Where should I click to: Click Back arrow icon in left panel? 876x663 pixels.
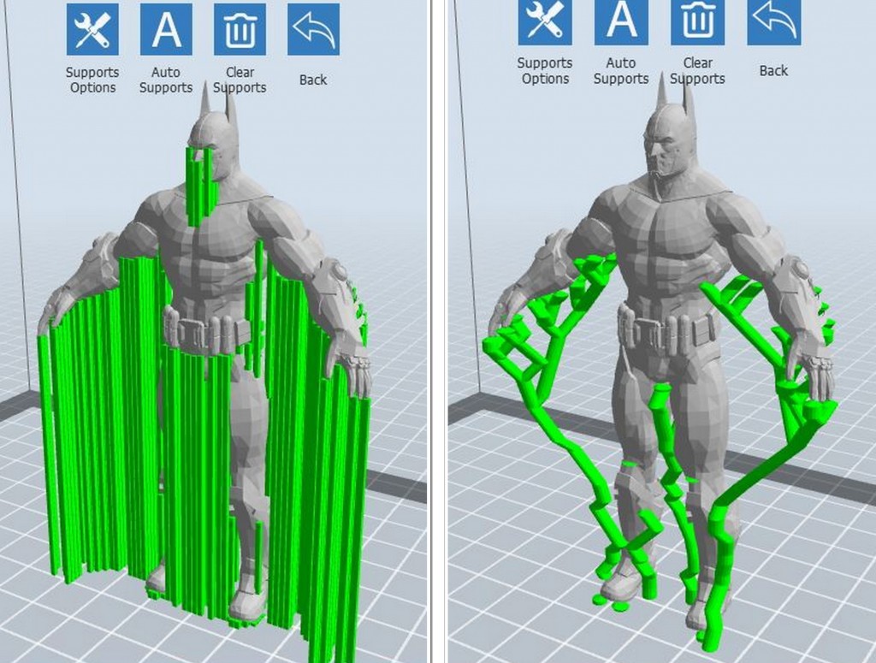[313, 29]
